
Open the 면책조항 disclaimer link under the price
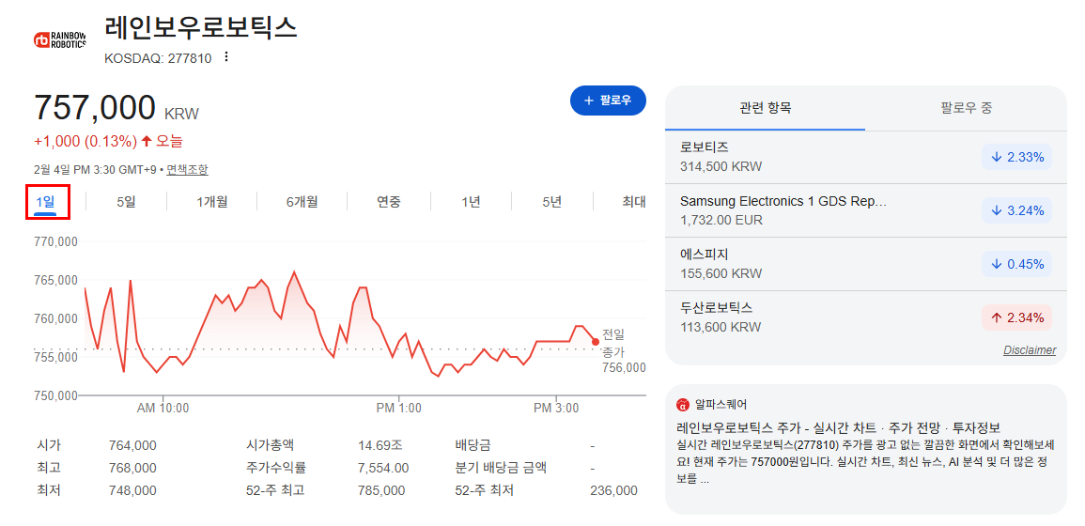pyautogui.click(x=187, y=170)
